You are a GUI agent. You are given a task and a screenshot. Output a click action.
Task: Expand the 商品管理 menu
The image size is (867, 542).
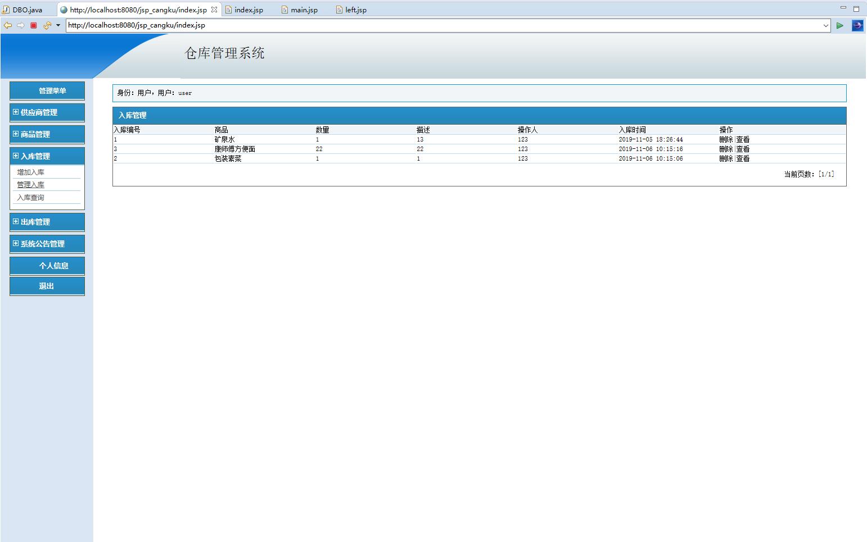tap(47, 134)
